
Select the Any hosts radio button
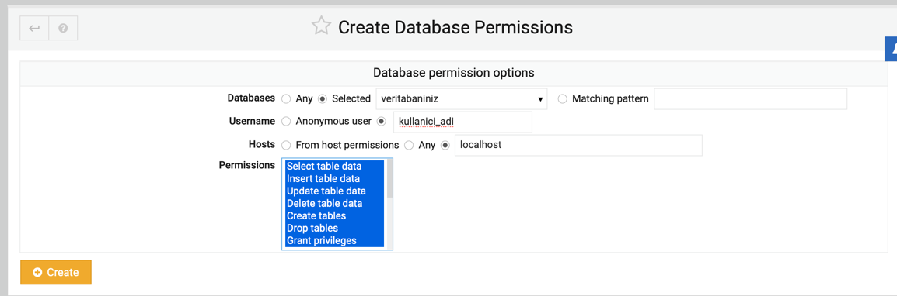tap(409, 145)
